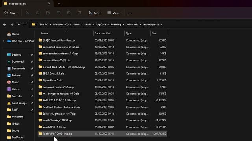Sort by Date modified column header
Screen dimensions: 252x141
109,33
